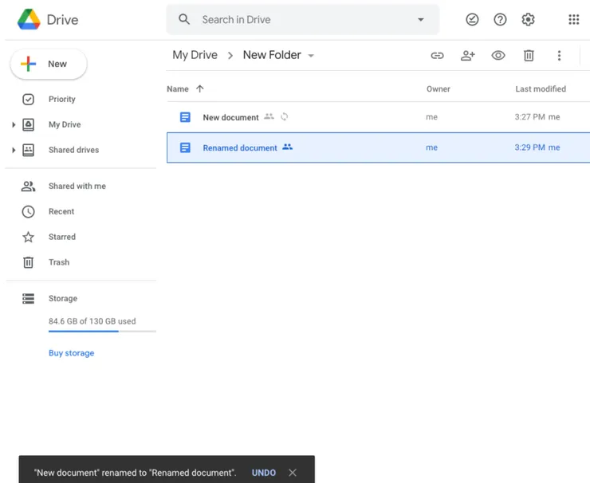Go to Starred in the sidebar
This screenshot has height=483, width=590.
click(x=61, y=238)
